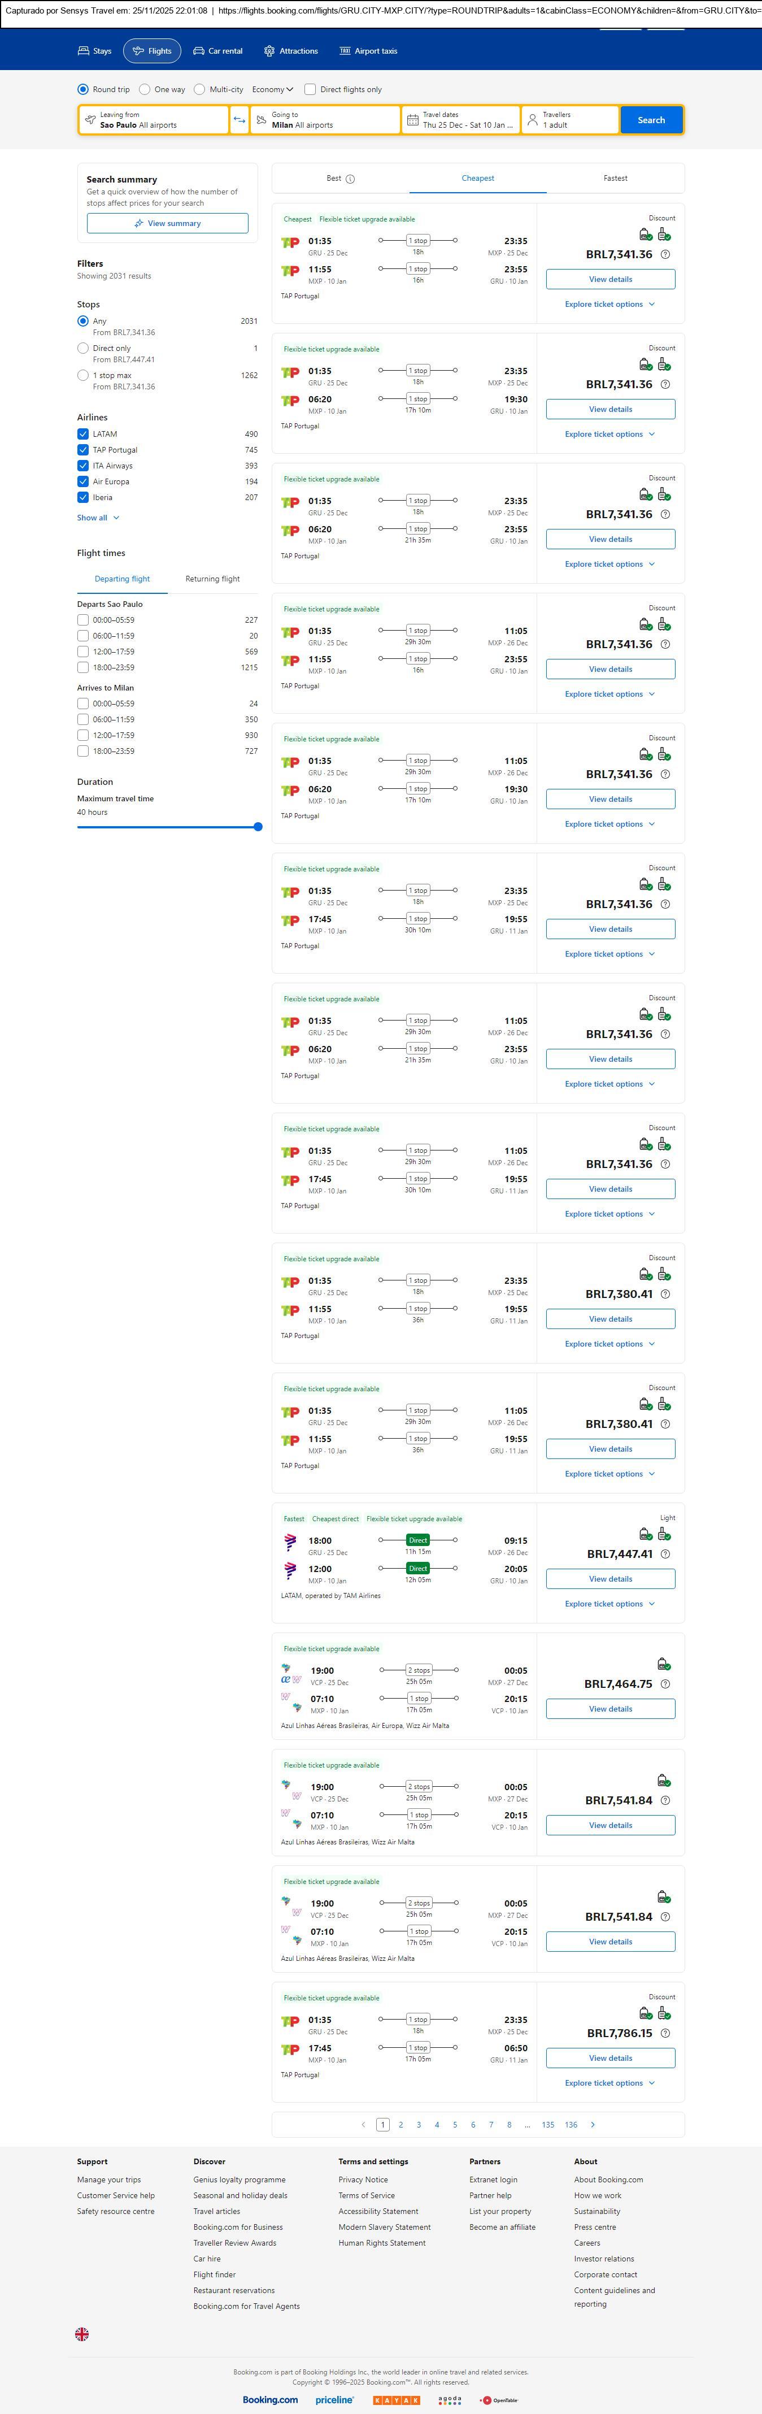Switch to the Fastest sorting tab

click(x=615, y=178)
